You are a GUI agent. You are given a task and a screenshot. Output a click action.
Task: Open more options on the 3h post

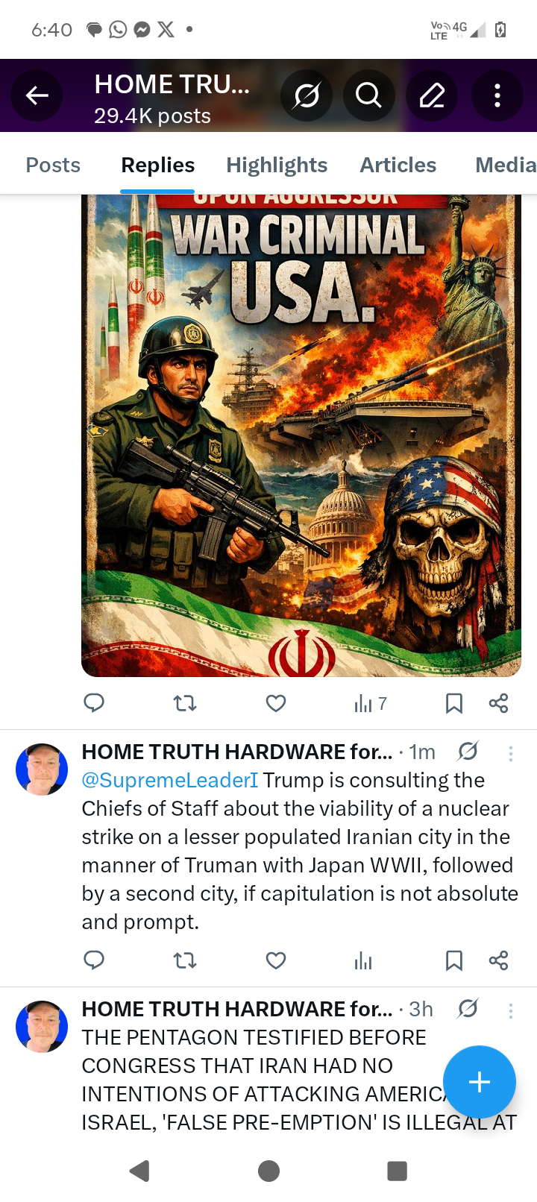[511, 1011]
